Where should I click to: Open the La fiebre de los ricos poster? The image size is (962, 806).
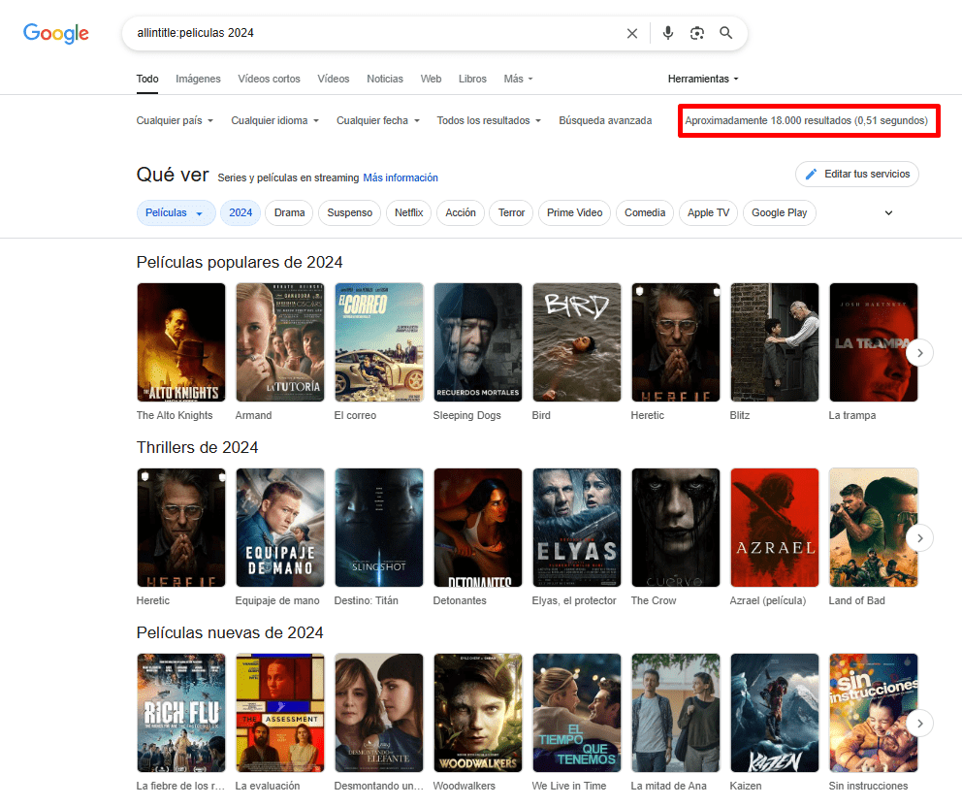[x=181, y=713]
